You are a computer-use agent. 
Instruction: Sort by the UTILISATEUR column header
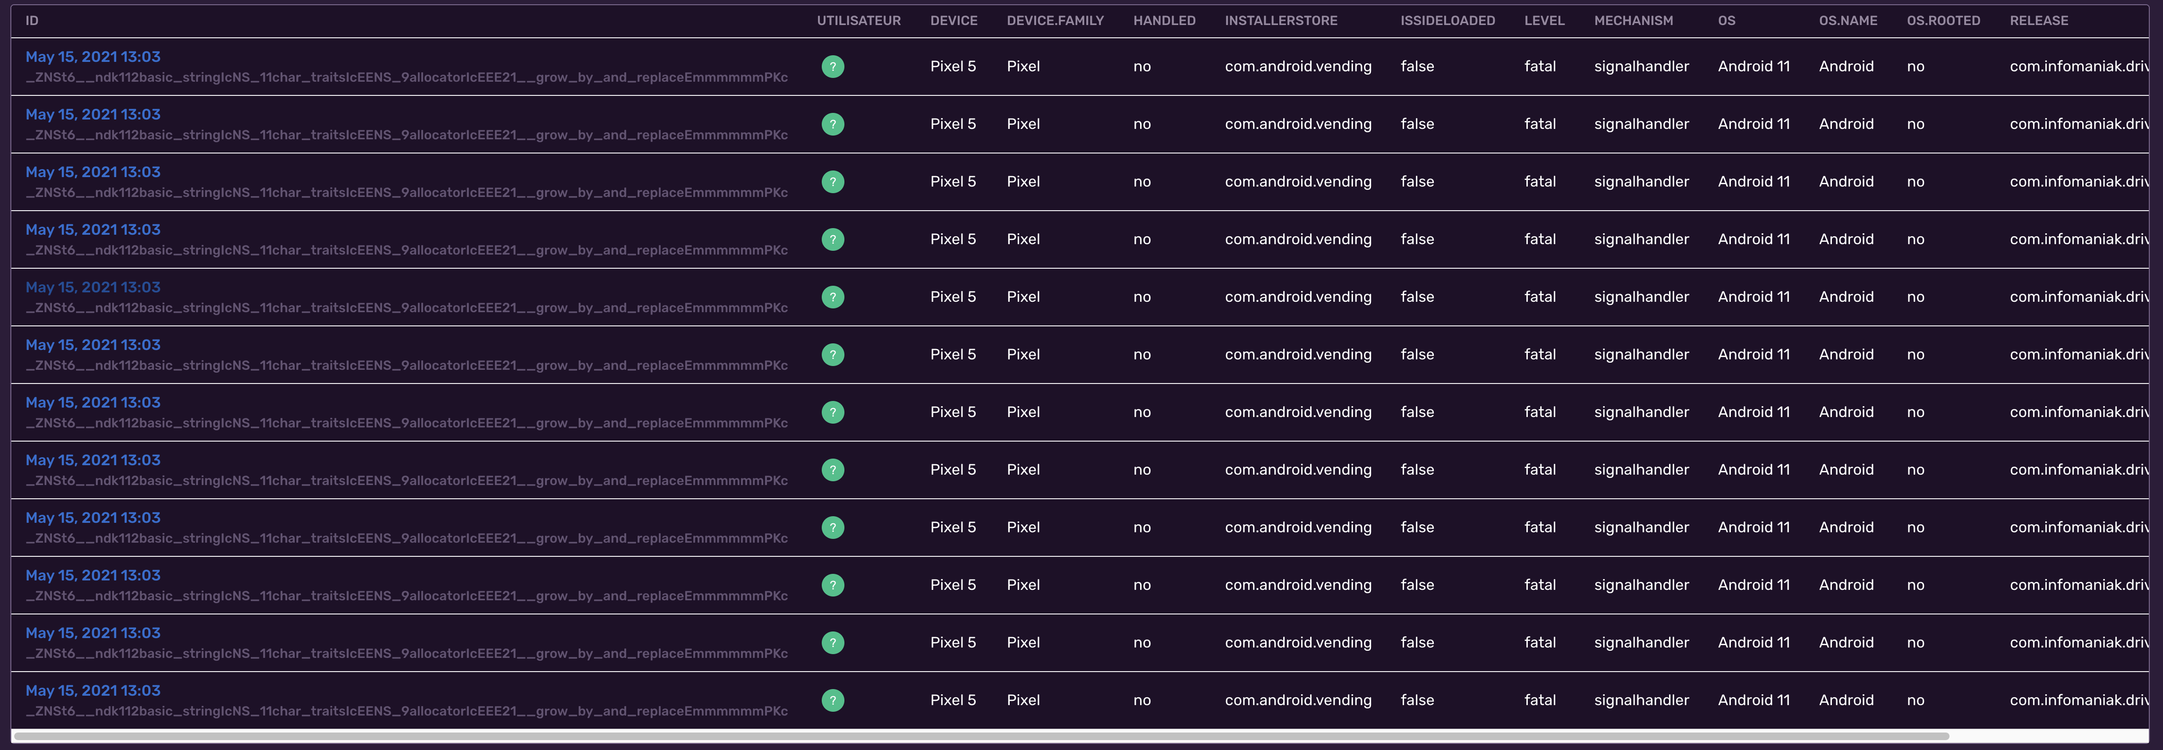[859, 20]
